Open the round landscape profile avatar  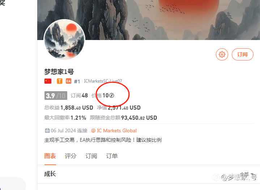pos(64,40)
